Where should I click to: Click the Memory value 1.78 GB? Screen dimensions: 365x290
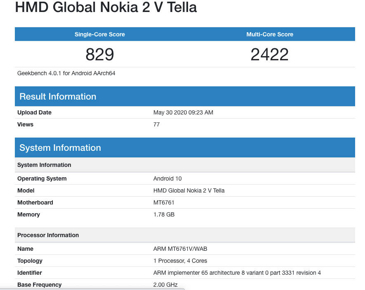164,214
